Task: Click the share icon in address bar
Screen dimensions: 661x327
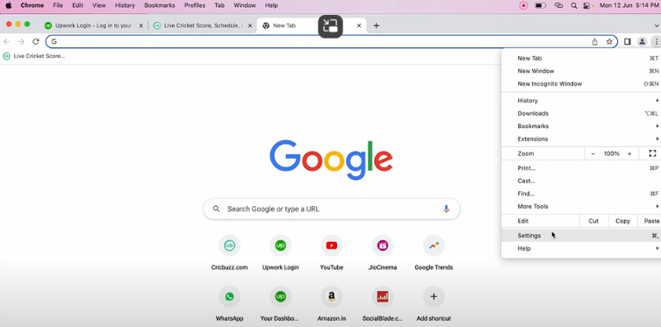Action: coord(594,42)
